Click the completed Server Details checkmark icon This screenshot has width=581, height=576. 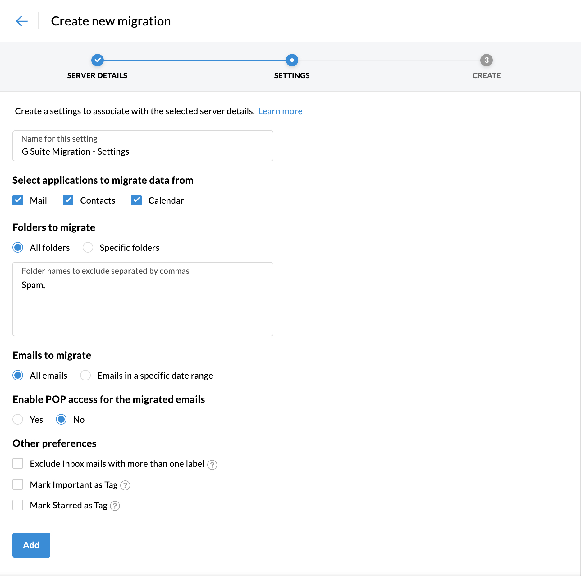pyautogui.click(x=97, y=60)
